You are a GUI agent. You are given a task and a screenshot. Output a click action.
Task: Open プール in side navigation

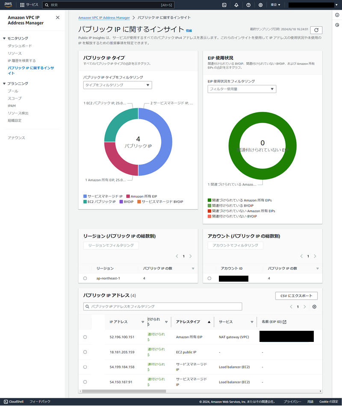(13, 91)
